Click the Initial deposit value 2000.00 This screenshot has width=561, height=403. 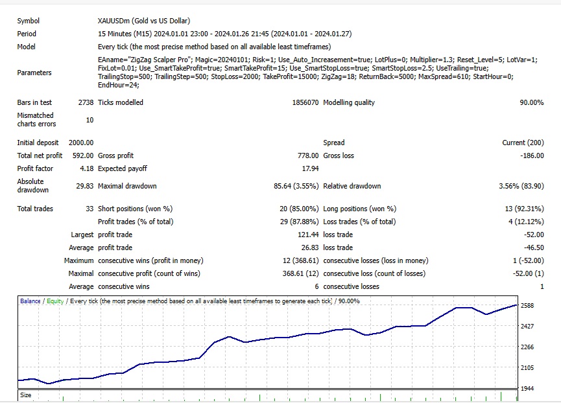coord(81,143)
